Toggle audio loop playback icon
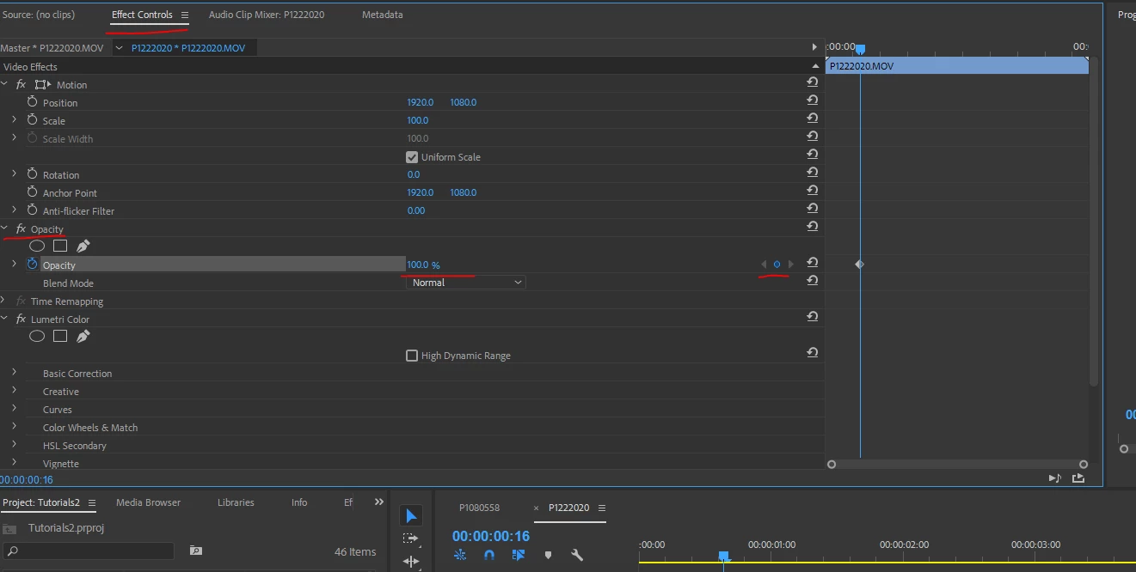The height and width of the screenshot is (572, 1136). (1055, 478)
